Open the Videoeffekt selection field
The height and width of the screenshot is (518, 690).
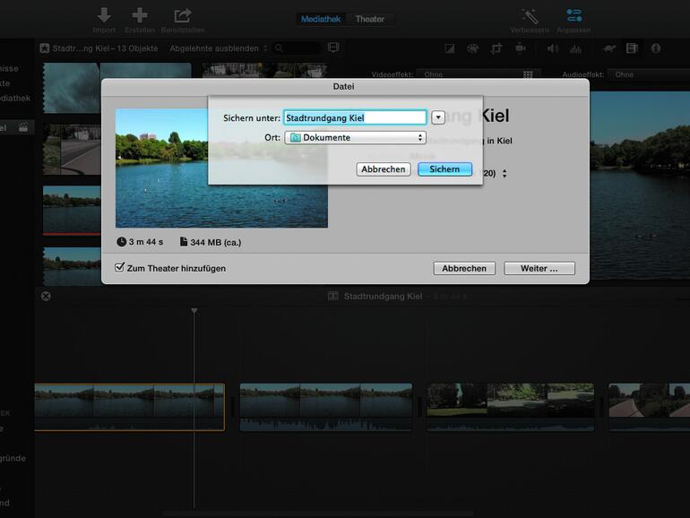476,75
